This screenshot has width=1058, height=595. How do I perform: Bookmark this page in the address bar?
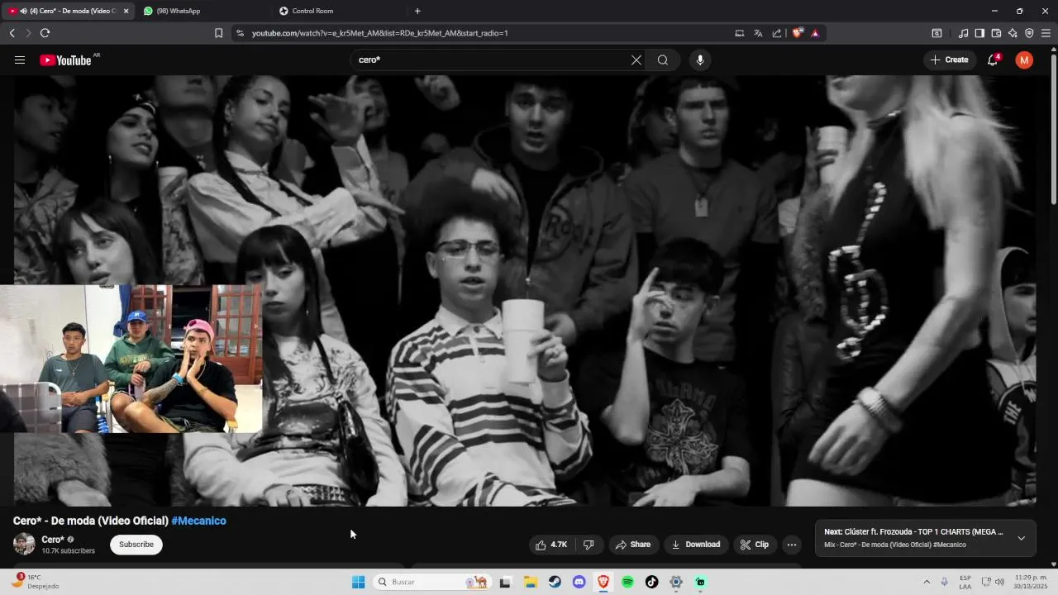pyautogui.click(x=218, y=33)
